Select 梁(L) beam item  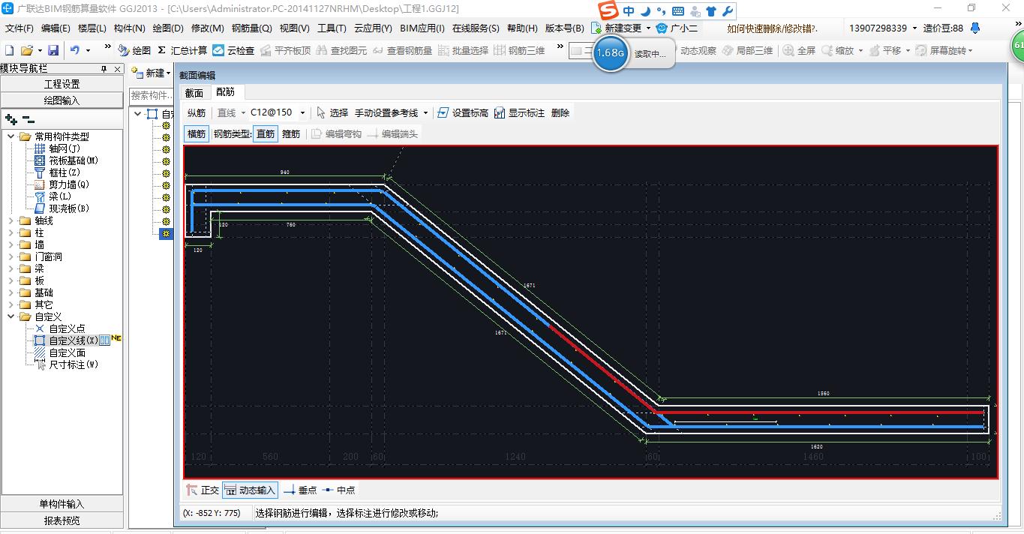point(53,196)
